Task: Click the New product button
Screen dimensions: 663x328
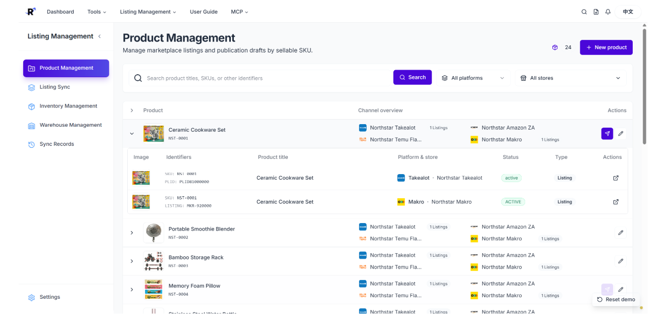Action: (606, 47)
